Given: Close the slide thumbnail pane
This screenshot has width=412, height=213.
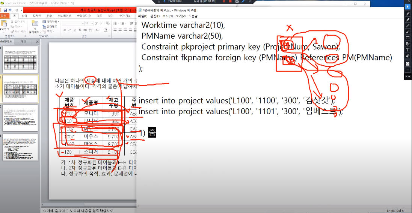Looking at the screenshot, I should pyautogui.click(x=37, y=42).
